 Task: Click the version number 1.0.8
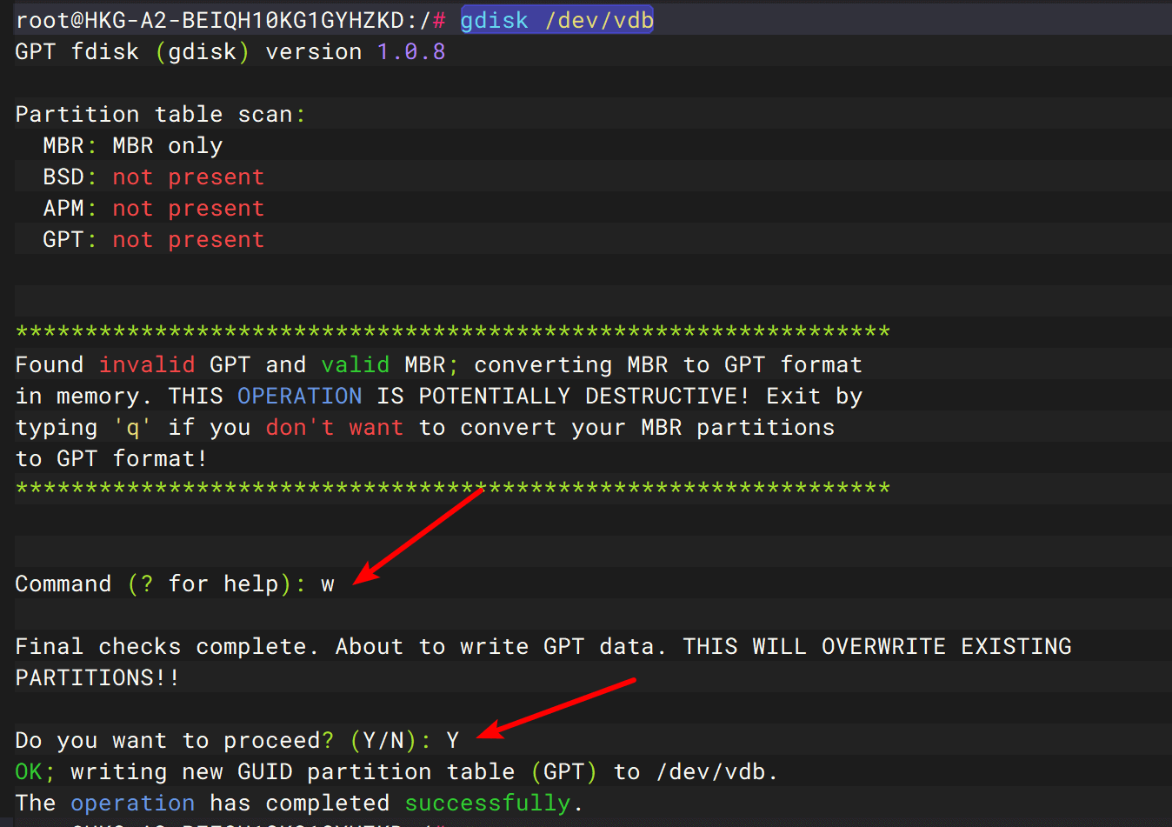click(410, 52)
